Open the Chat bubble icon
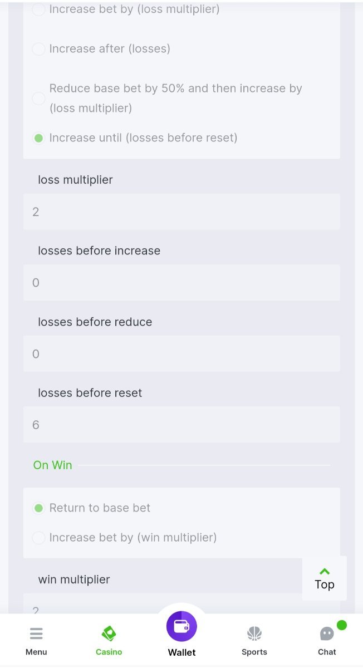Viewport: 363px width, 668px height. click(x=327, y=633)
